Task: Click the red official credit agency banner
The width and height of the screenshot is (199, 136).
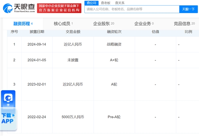Action: pos(59,8)
